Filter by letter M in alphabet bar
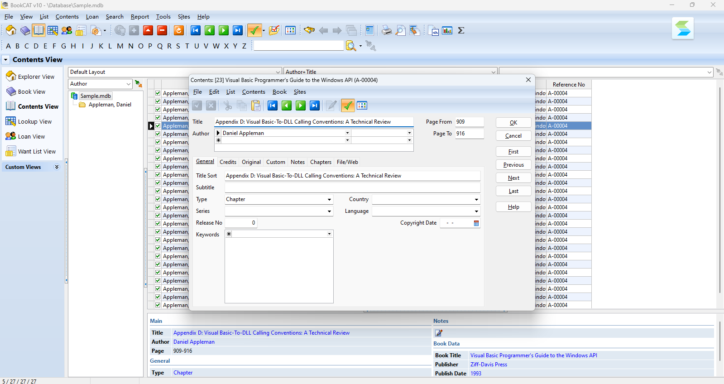Image resolution: width=724 pixels, height=384 pixels. [x=120, y=46]
